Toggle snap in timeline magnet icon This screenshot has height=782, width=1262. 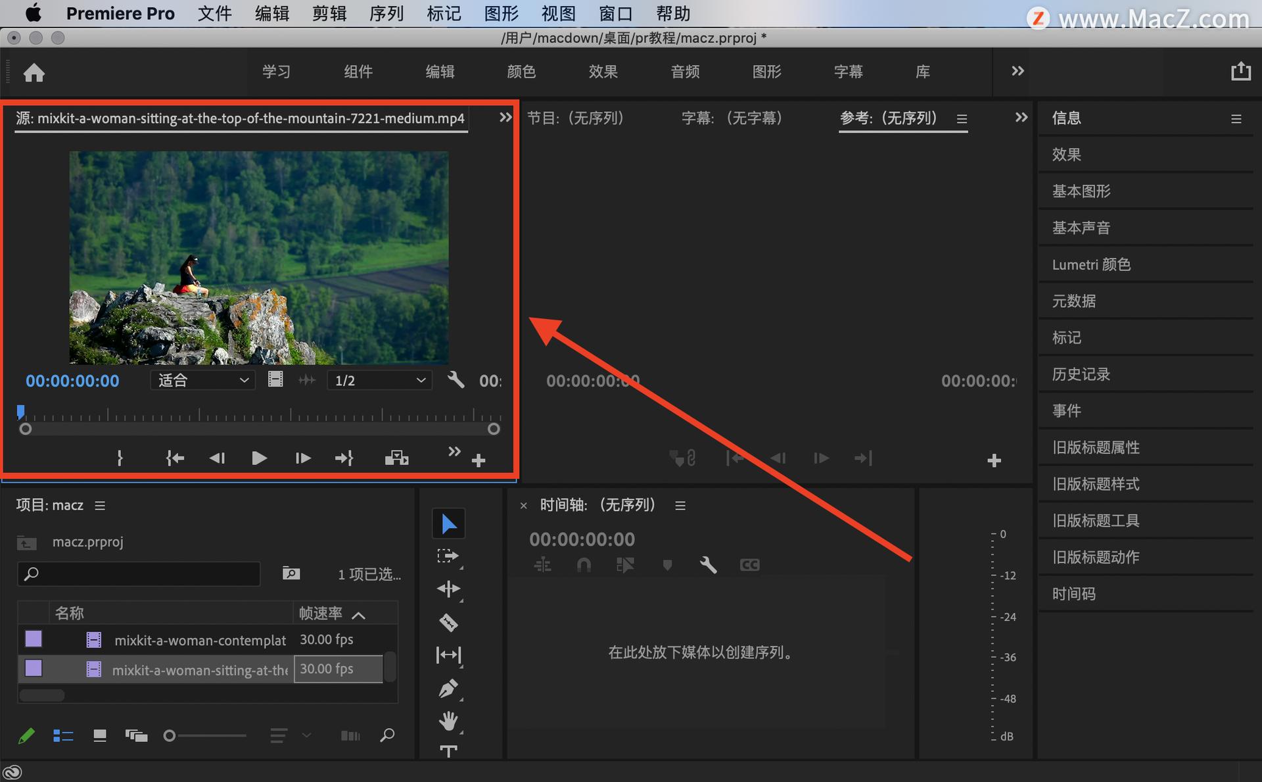(584, 564)
